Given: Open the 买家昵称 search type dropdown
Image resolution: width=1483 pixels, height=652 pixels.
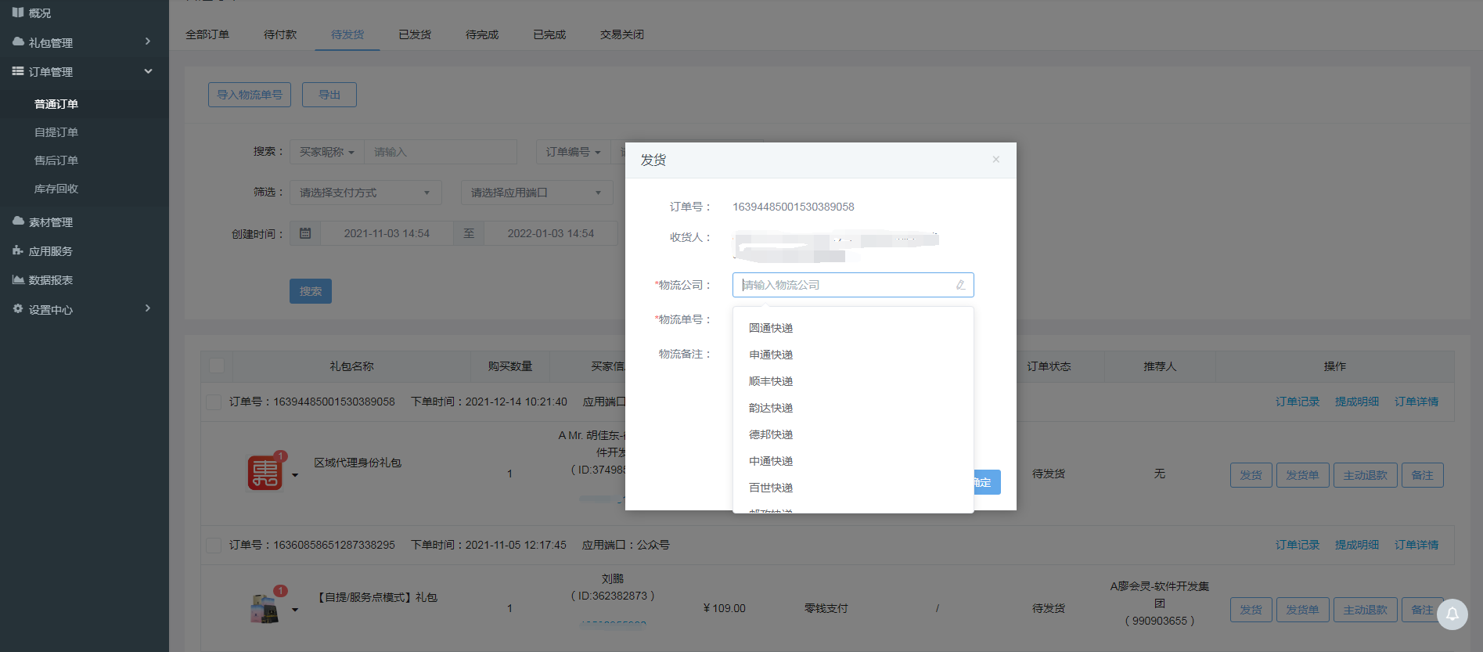Looking at the screenshot, I should pyautogui.click(x=326, y=152).
